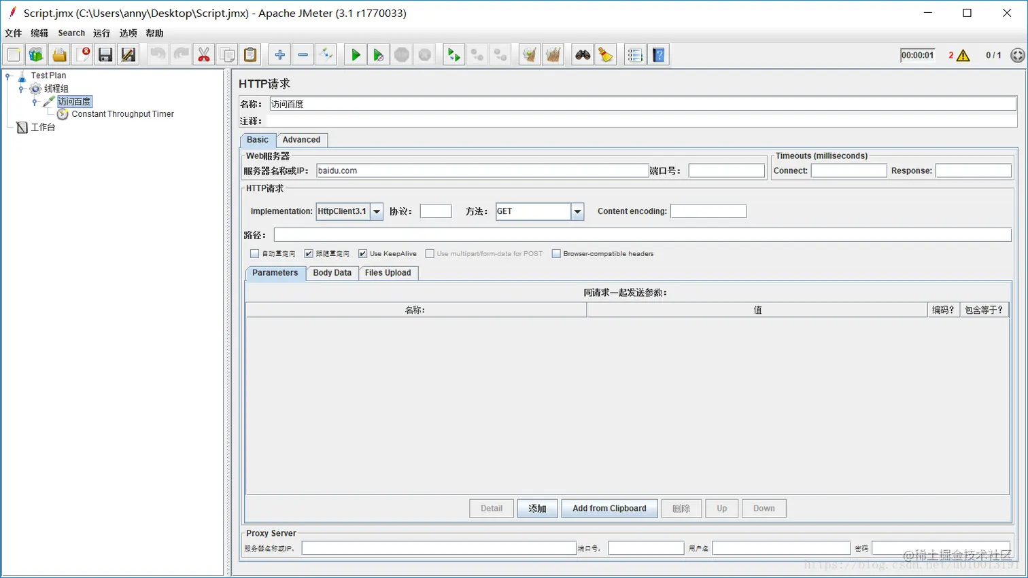Click the 服务器名称或IP field containing baidu.com

pyautogui.click(x=483, y=170)
